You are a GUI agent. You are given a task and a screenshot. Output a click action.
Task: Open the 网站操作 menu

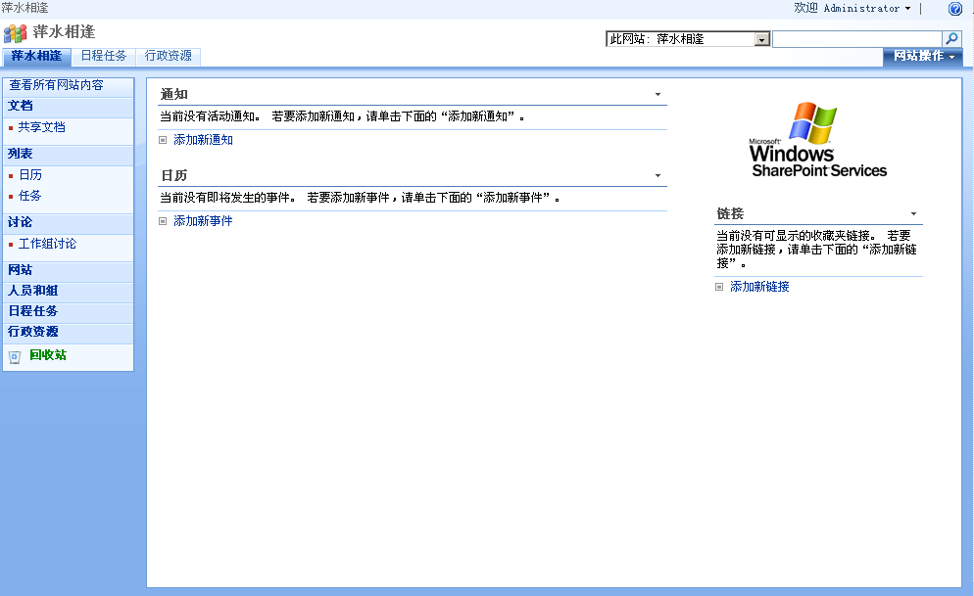pos(923,57)
